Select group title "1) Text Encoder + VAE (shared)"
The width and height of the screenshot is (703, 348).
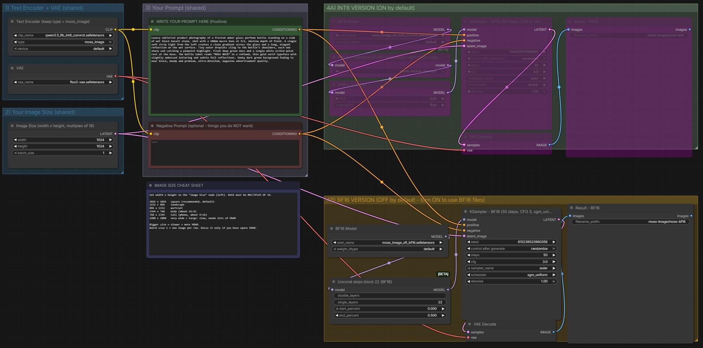[44, 8]
